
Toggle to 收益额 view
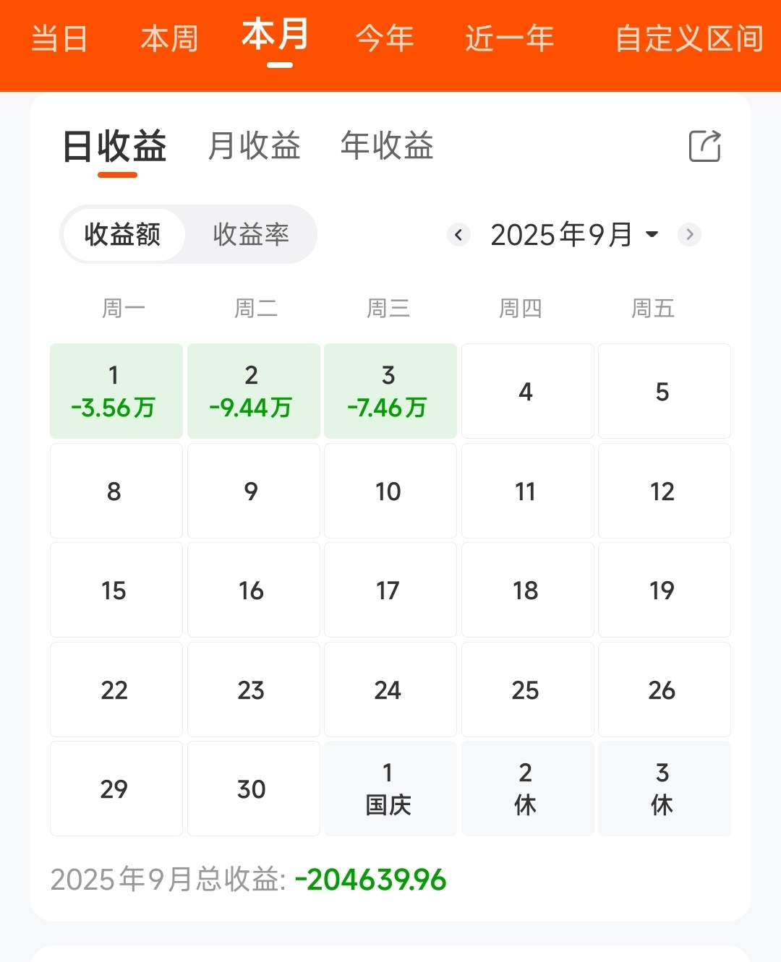tap(123, 235)
